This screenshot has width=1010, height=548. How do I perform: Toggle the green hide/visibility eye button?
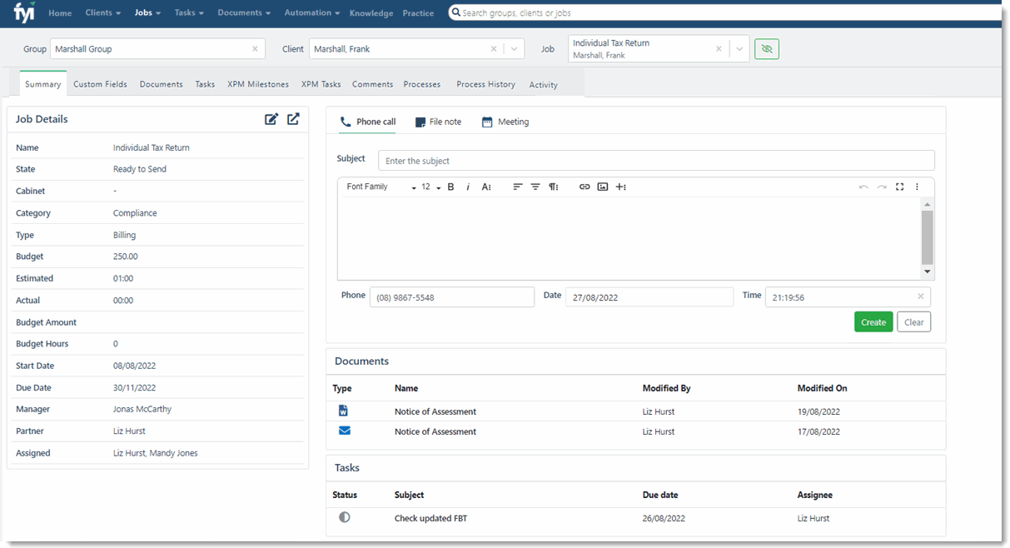coord(767,49)
